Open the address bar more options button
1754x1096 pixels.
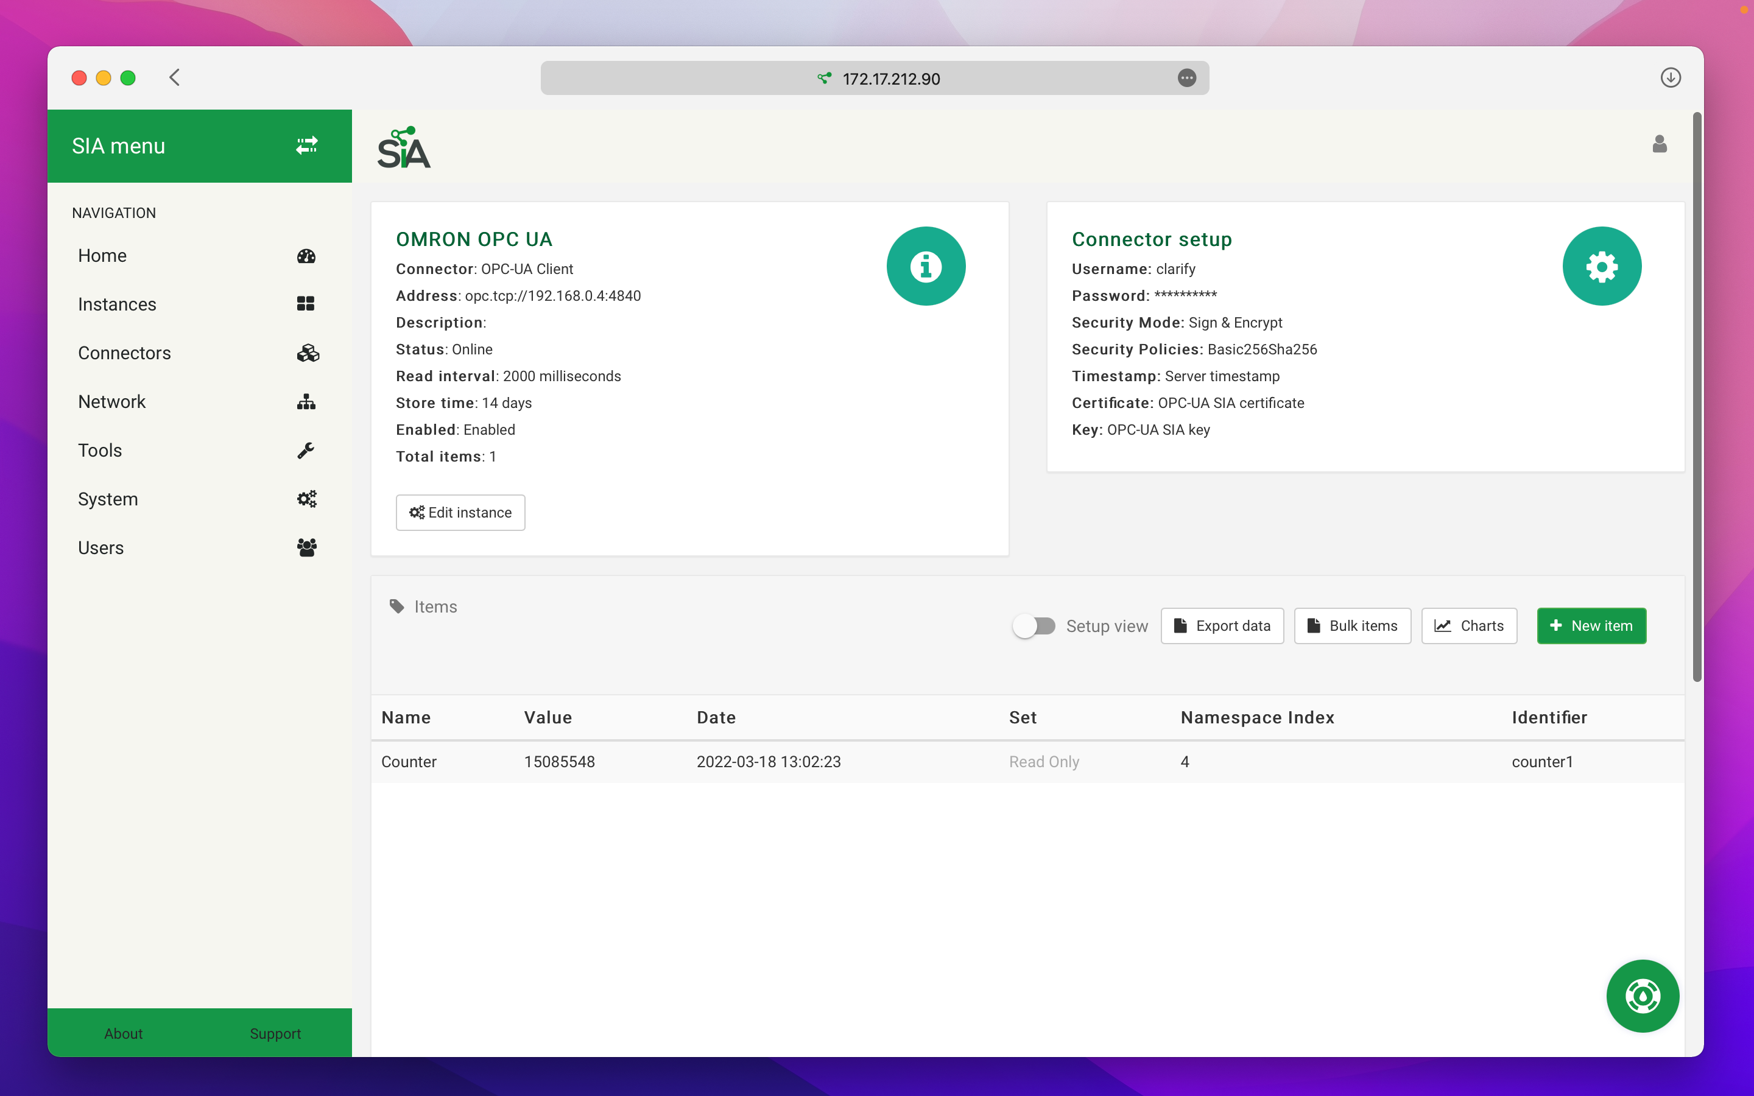(x=1186, y=77)
